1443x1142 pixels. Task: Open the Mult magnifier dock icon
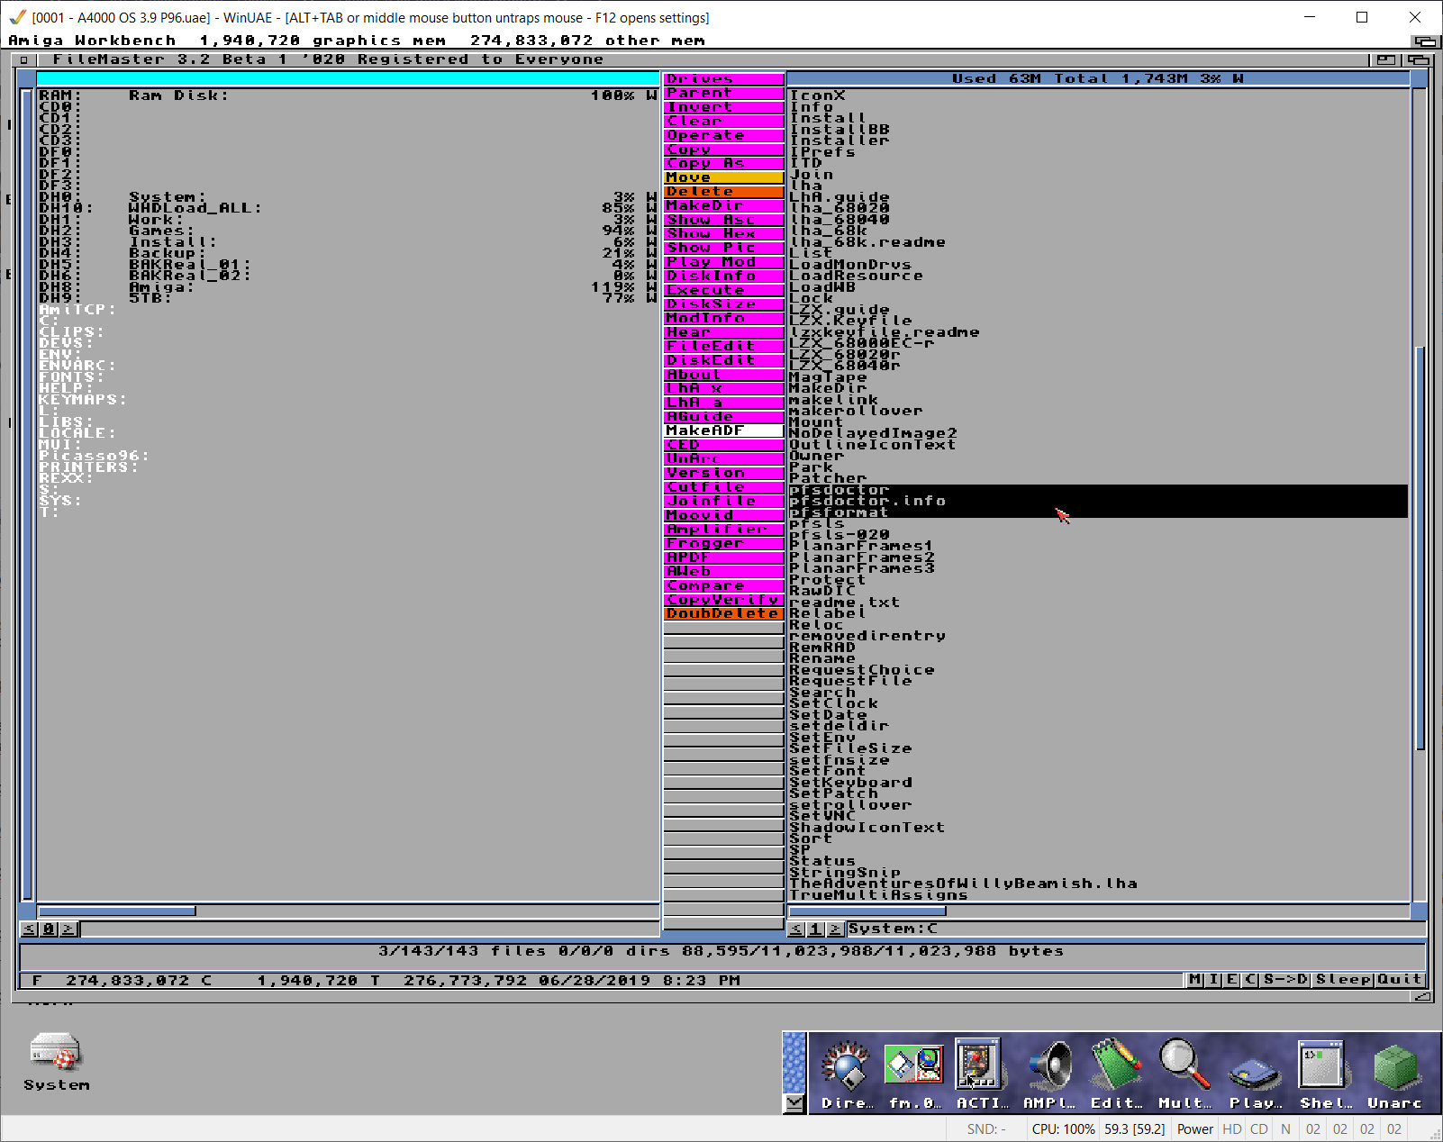tap(1184, 1073)
